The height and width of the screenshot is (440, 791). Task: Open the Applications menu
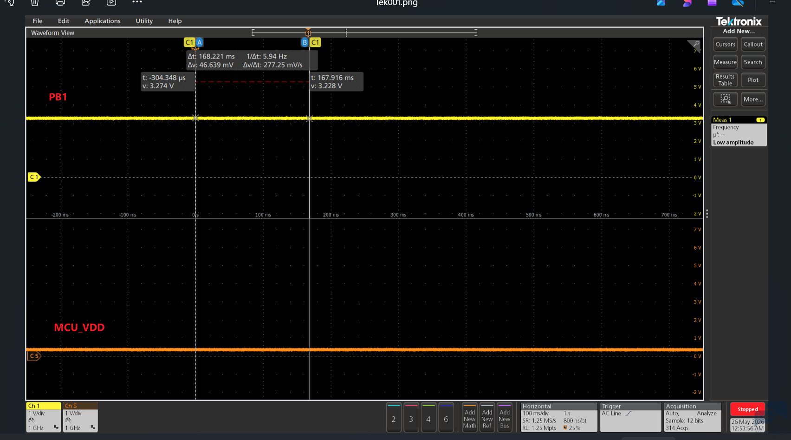[103, 21]
